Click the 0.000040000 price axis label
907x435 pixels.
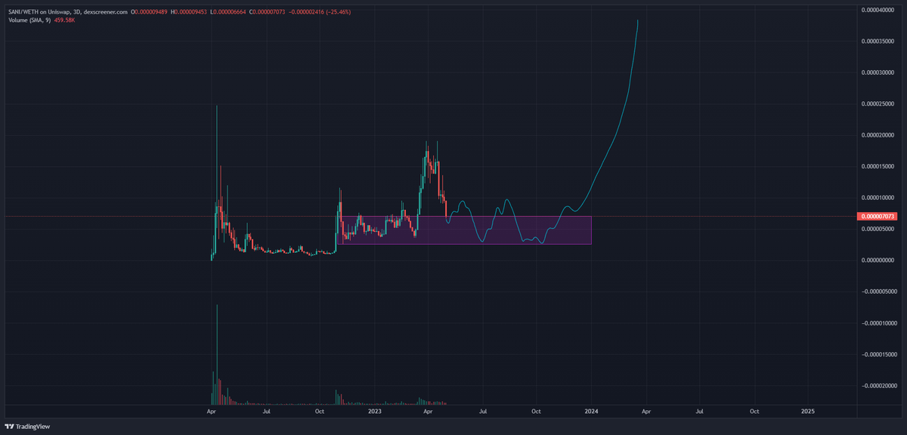(x=879, y=10)
